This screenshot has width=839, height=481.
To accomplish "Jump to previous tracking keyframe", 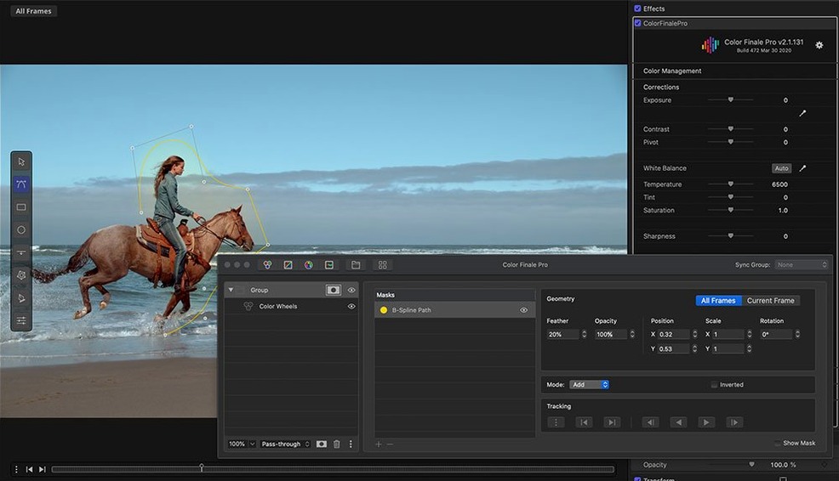I will 584,422.
